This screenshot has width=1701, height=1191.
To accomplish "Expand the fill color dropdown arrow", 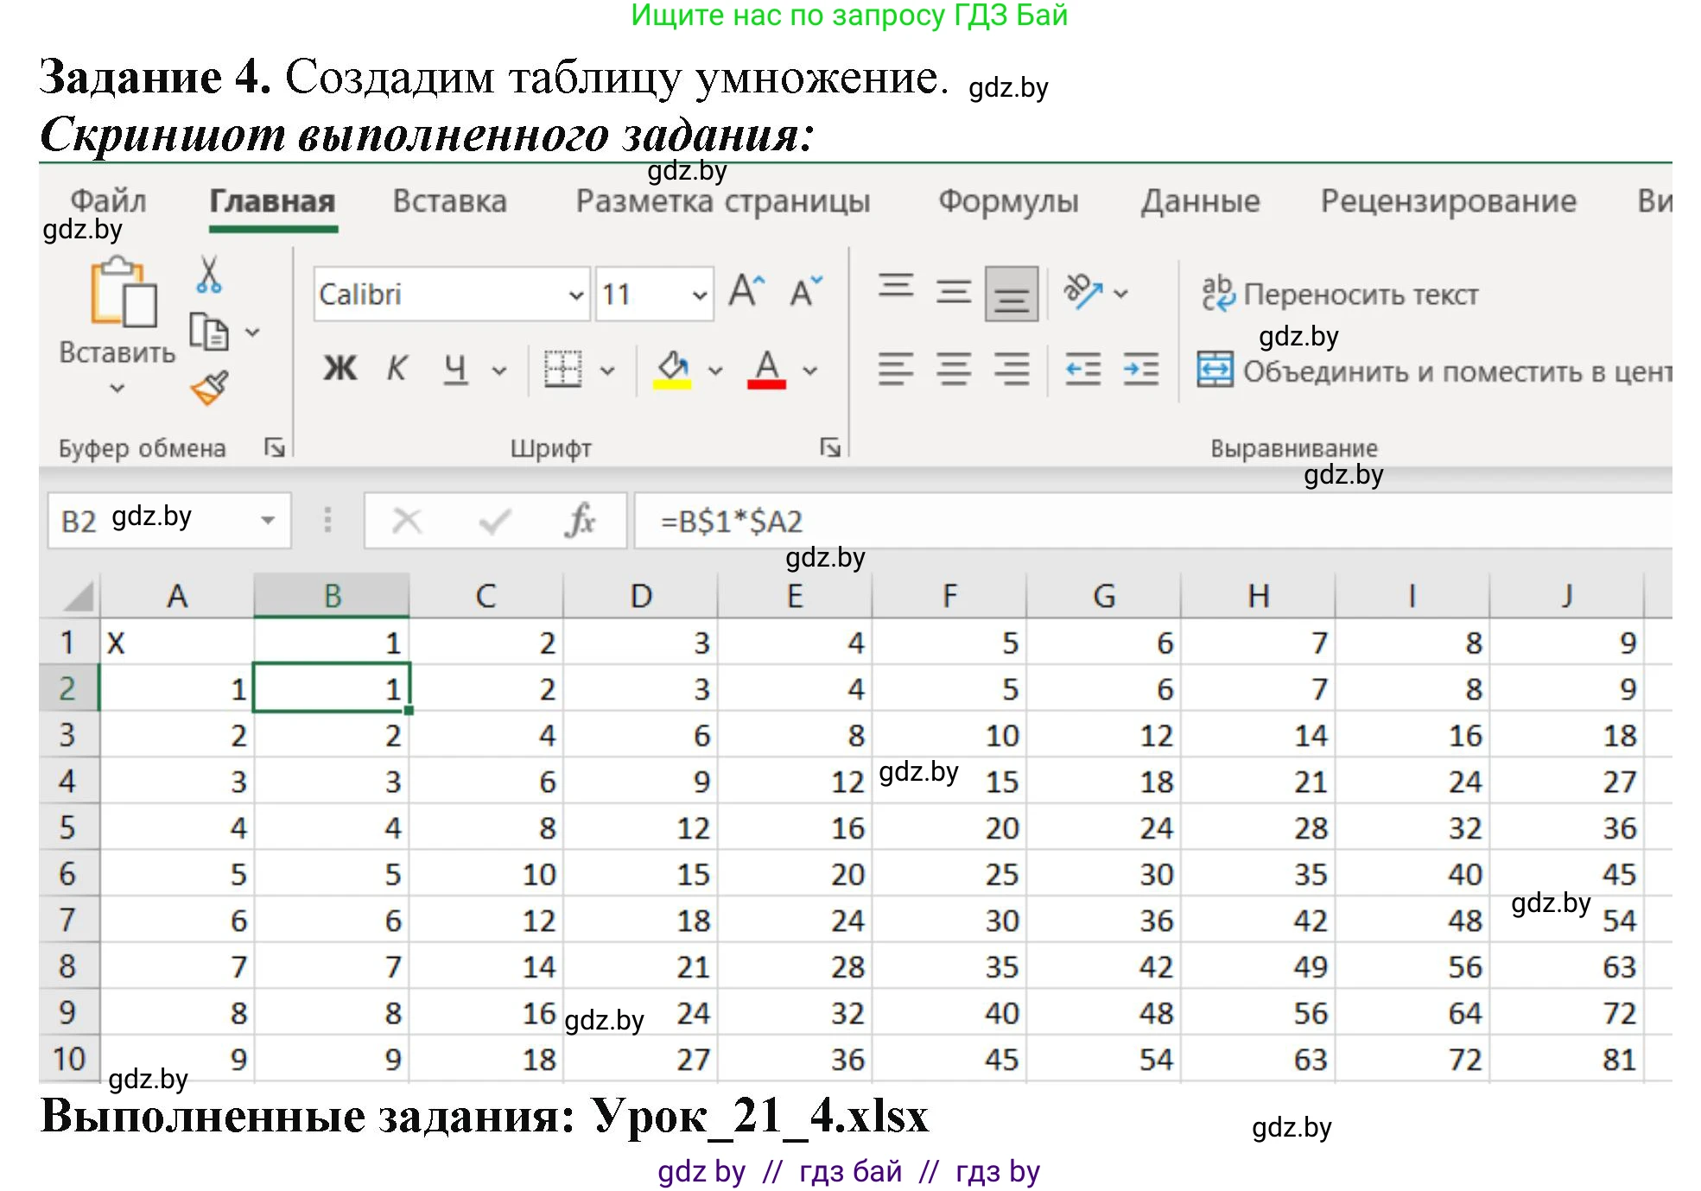I will click(x=715, y=370).
